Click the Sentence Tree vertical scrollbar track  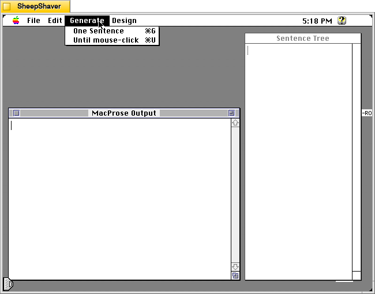[357, 158]
